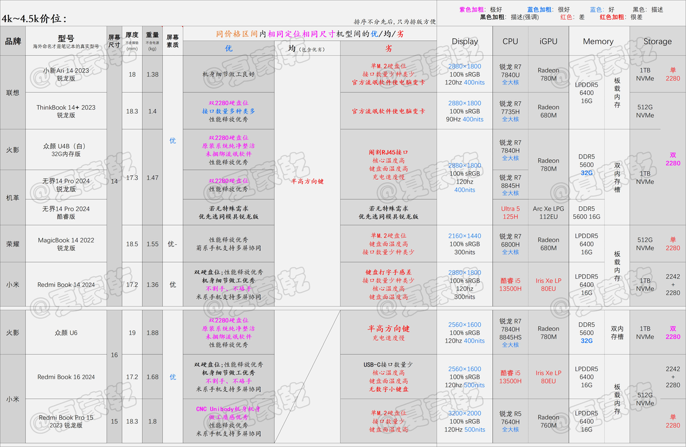686x447 pixels.
Task: Click the iGPU column header
Action: point(548,41)
